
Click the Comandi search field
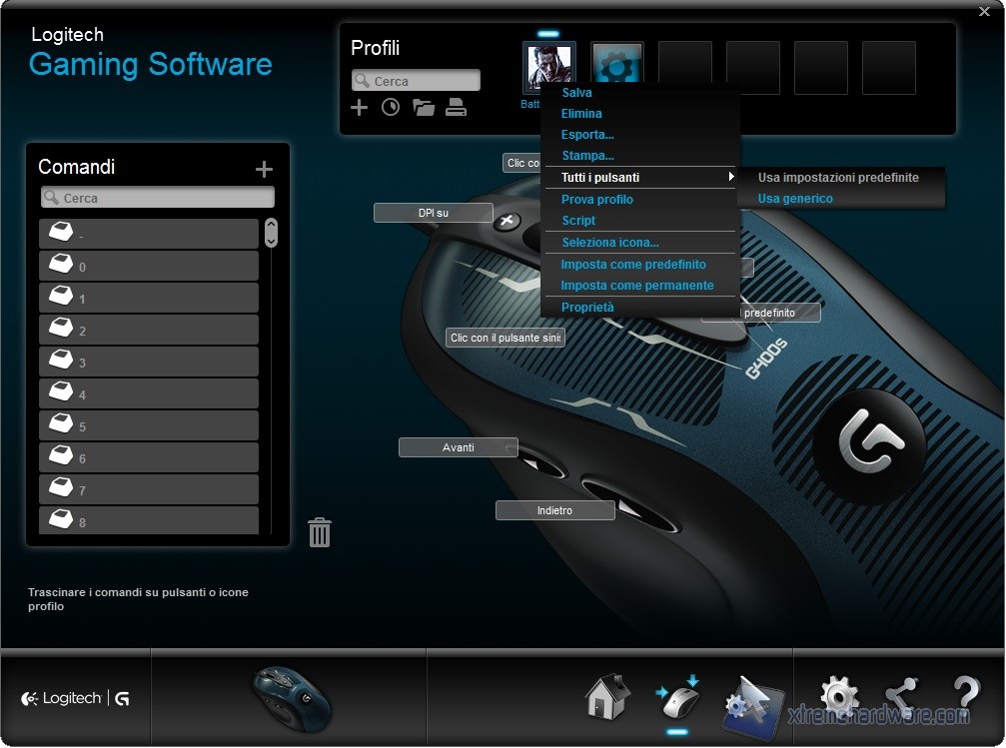[158, 198]
